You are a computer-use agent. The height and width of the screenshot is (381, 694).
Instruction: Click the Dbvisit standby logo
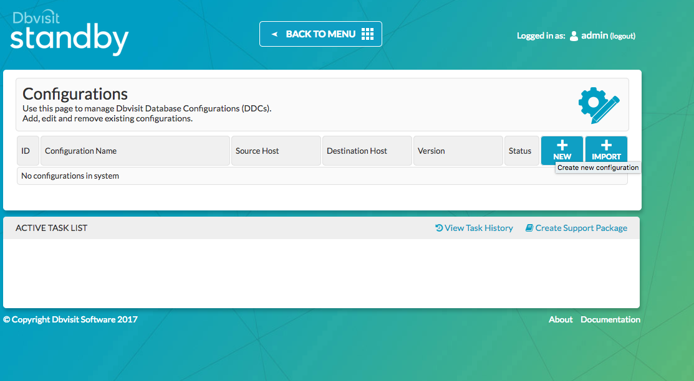[x=69, y=33]
